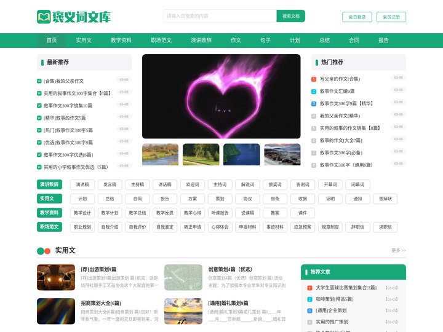The image size is (443, 332).
Task: Go to 教学资料 navigation item
Action: (x=121, y=41)
